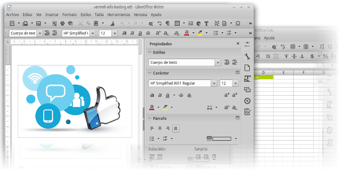This screenshot has height=170, width=340.
Task: Expand the font size dropdown in toolbar
Action: [115, 34]
